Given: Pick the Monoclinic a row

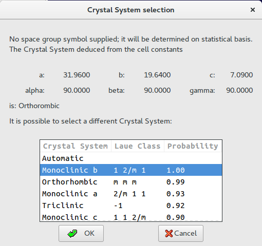Looking at the screenshot, I should pos(131,194).
